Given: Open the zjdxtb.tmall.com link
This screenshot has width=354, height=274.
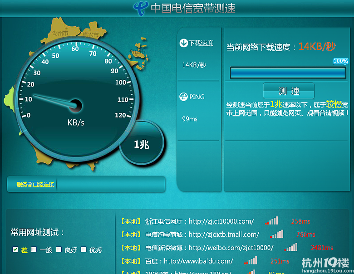Looking at the screenshot, I should (x=224, y=235).
